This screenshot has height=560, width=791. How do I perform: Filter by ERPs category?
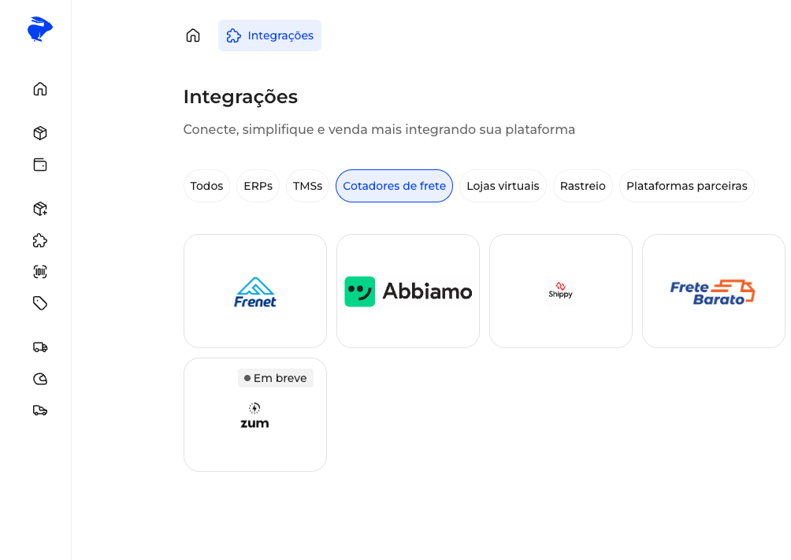click(258, 186)
